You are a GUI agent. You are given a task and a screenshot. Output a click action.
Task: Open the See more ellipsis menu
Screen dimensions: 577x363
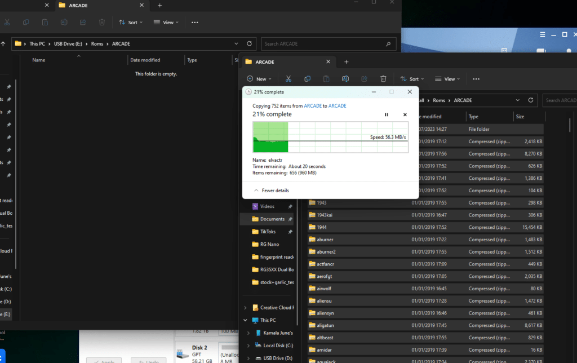(476, 78)
